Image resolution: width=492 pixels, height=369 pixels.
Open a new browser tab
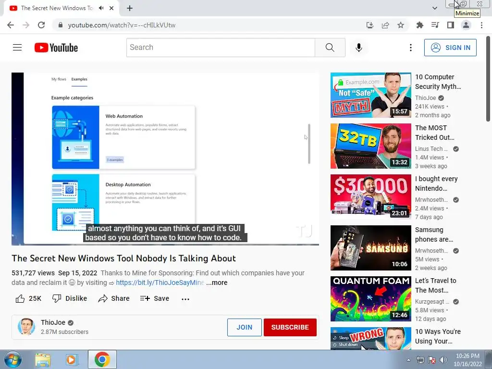pyautogui.click(x=130, y=8)
